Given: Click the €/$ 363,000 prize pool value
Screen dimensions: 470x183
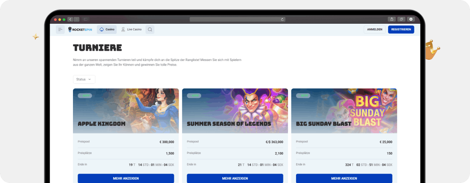Looking at the screenshot, I should pos(274,142).
